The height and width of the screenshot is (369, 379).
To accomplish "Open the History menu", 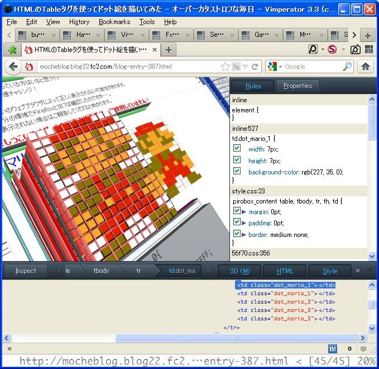I will click(79, 22).
